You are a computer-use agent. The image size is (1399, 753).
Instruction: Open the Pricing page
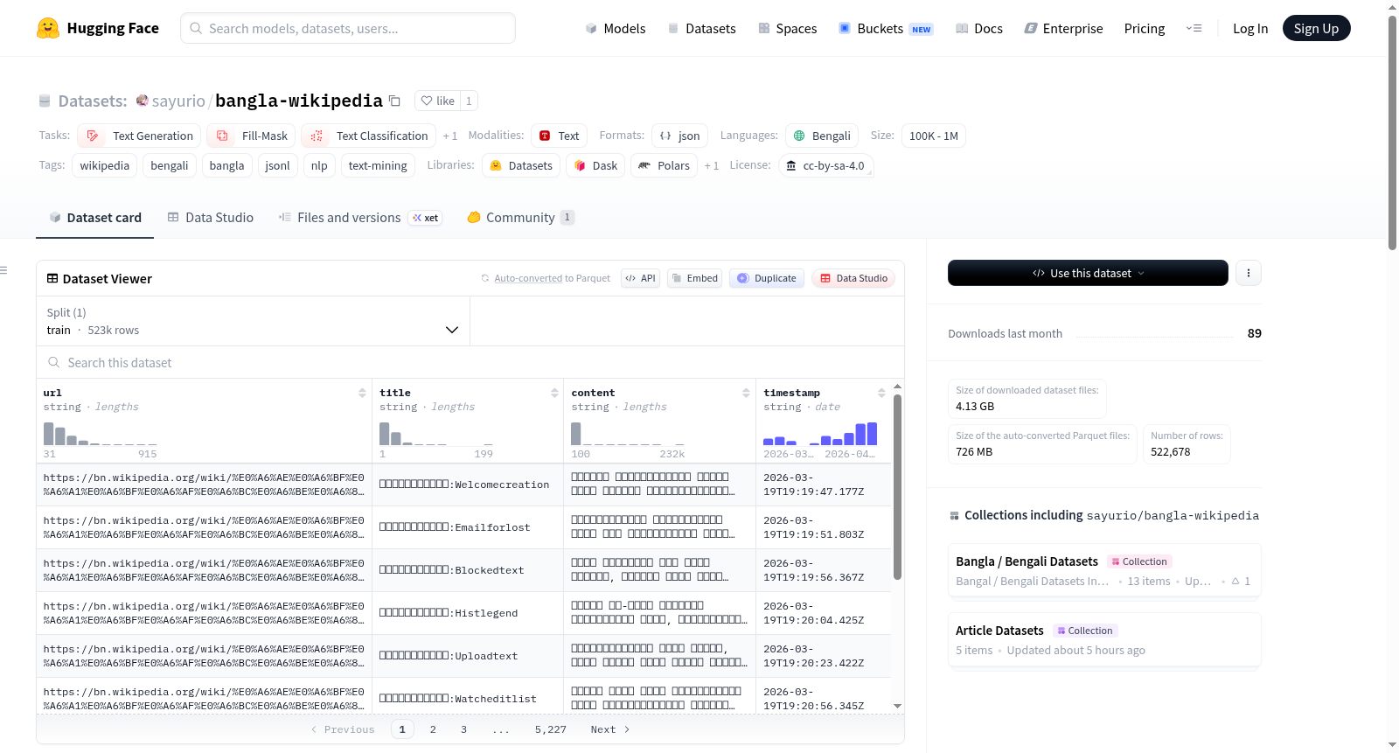click(1145, 29)
